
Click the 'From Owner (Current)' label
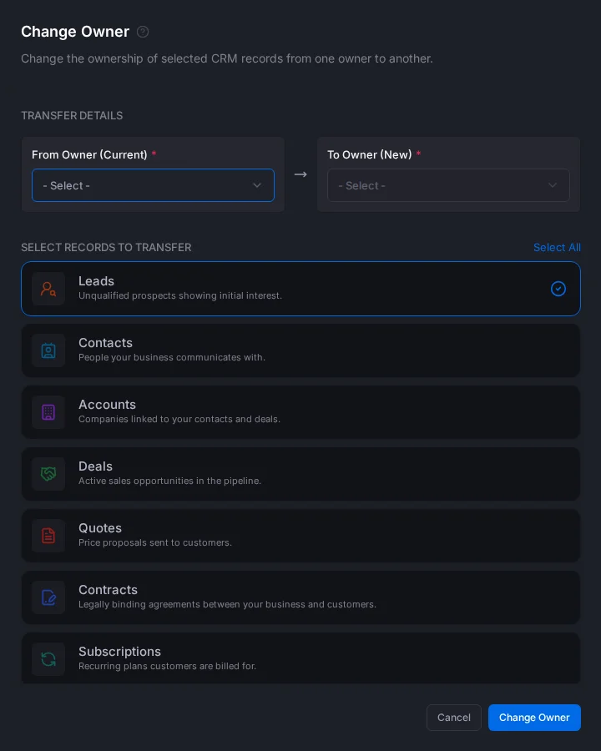coord(89,154)
